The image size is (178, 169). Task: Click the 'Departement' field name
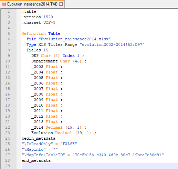44,61
